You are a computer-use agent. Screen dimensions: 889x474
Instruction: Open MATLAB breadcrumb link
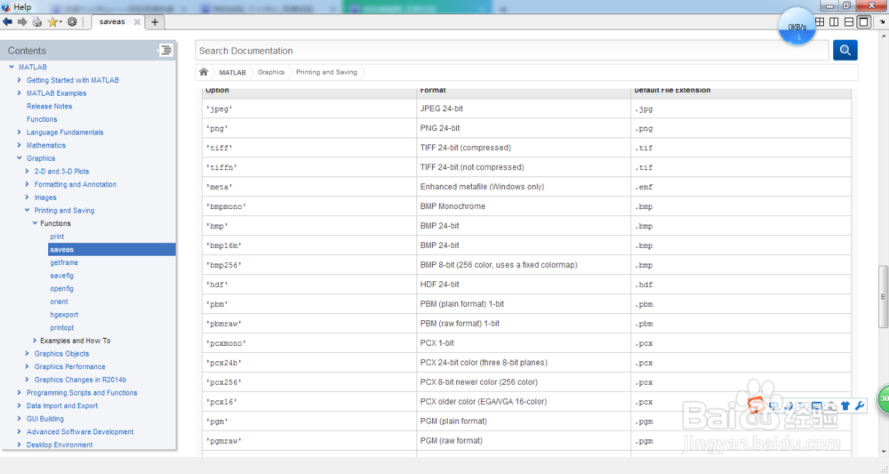(232, 73)
